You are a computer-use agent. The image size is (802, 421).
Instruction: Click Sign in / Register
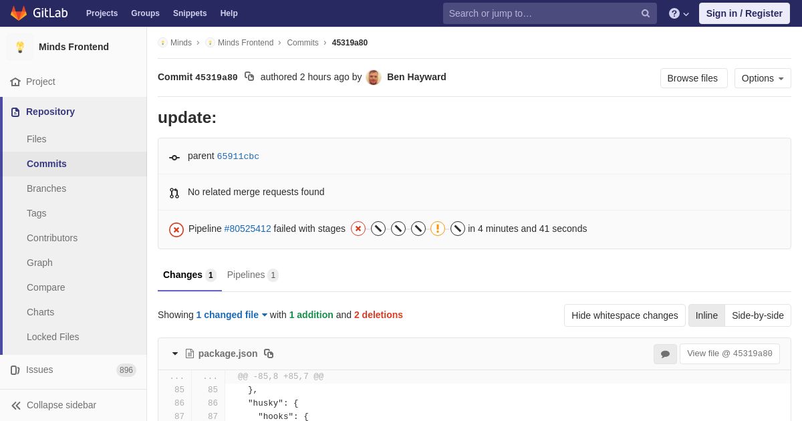pos(745,13)
